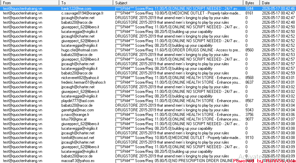Click date 2026-05-17 00:43:07
The width and height of the screenshot is (296, 163).
click(278, 119)
